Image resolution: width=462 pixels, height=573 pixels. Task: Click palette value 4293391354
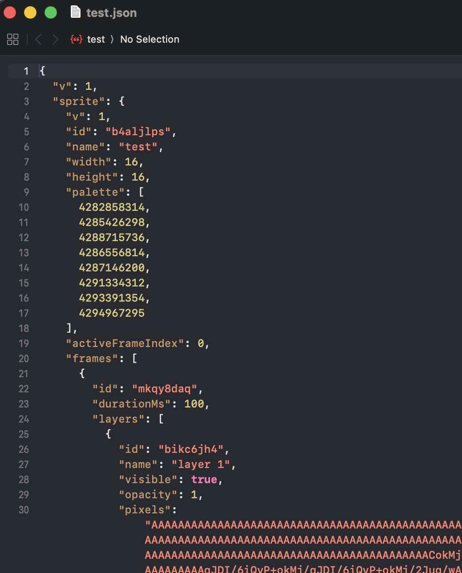(112, 298)
